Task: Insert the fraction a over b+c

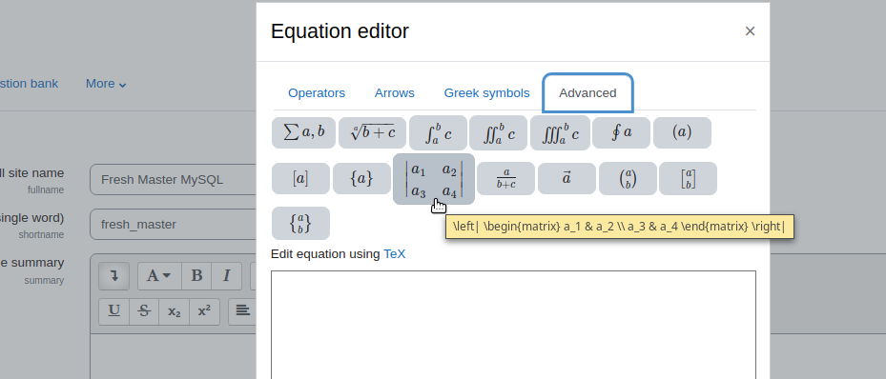Action: [x=505, y=179]
